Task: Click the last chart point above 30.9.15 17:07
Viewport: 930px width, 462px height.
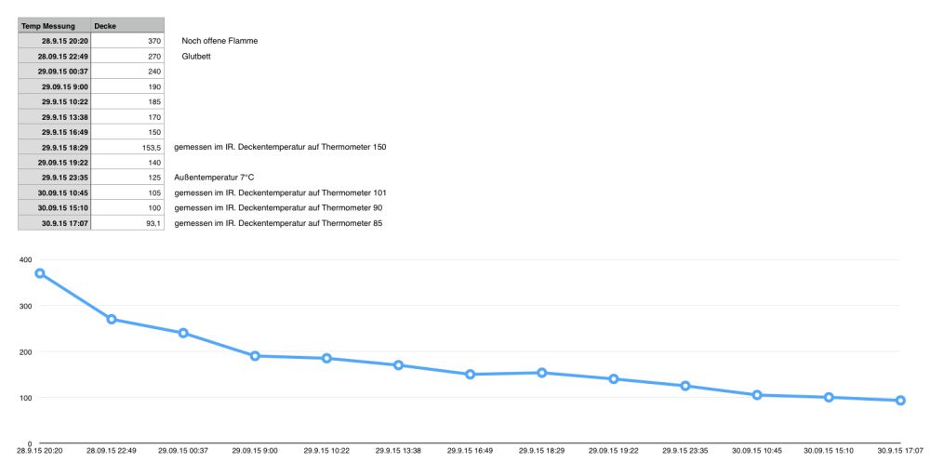Action: coord(900,401)
